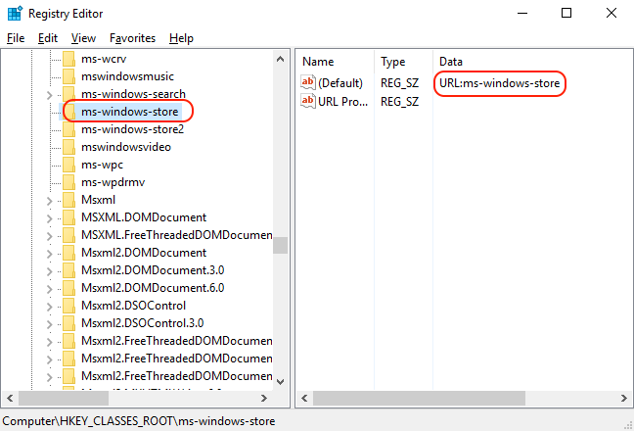Click the tree pane scroll right arrow

(264, 399)
